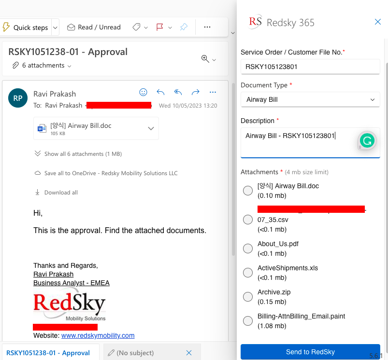Image resolution: width=388 pixels, height=360 pixels.
Task: Click the cloud icon beside Save all to OneDrive
Action: 38,173
